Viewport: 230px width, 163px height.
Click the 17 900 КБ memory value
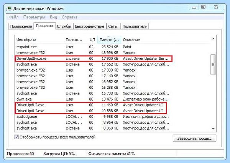[x=110, y=59]
